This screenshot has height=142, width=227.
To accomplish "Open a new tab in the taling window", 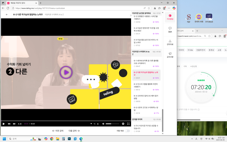I will [x=41, y=3].
